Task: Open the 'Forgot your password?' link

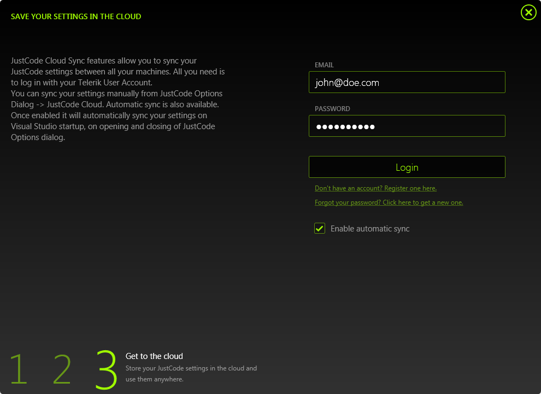Action: pos(389,202)
